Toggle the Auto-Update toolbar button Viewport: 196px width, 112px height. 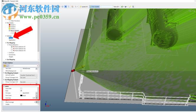coord(94,6)
